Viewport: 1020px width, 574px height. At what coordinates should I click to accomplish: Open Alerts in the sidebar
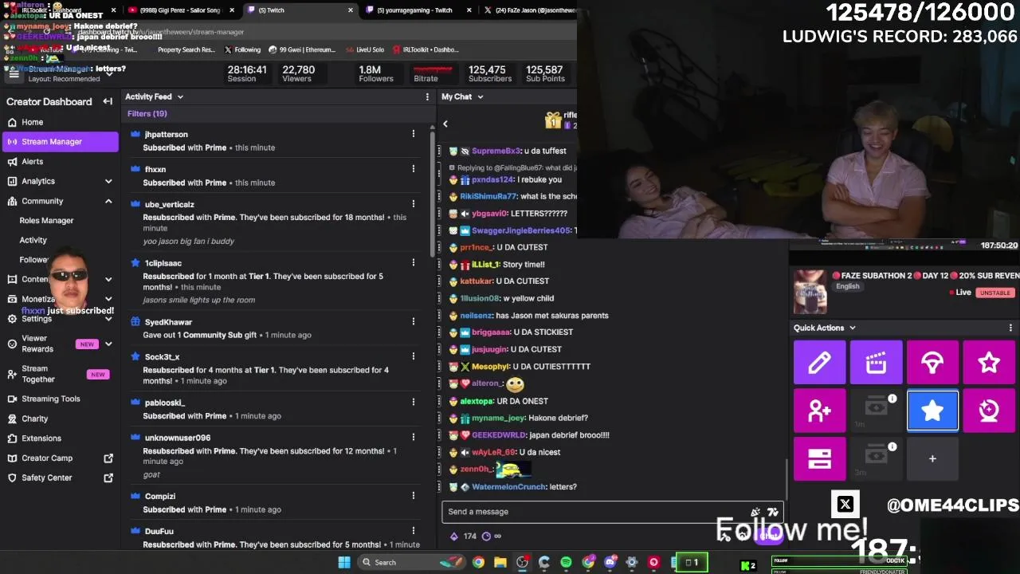(32, 161)
